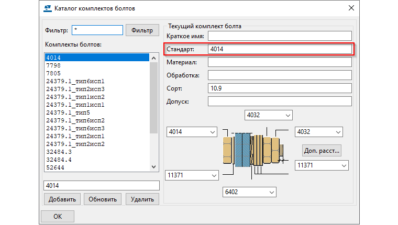Image resolution: width=398 pixels, height=225 pixels.
Task: Open the Доп. расст... settings
Action: click(322, 151)
